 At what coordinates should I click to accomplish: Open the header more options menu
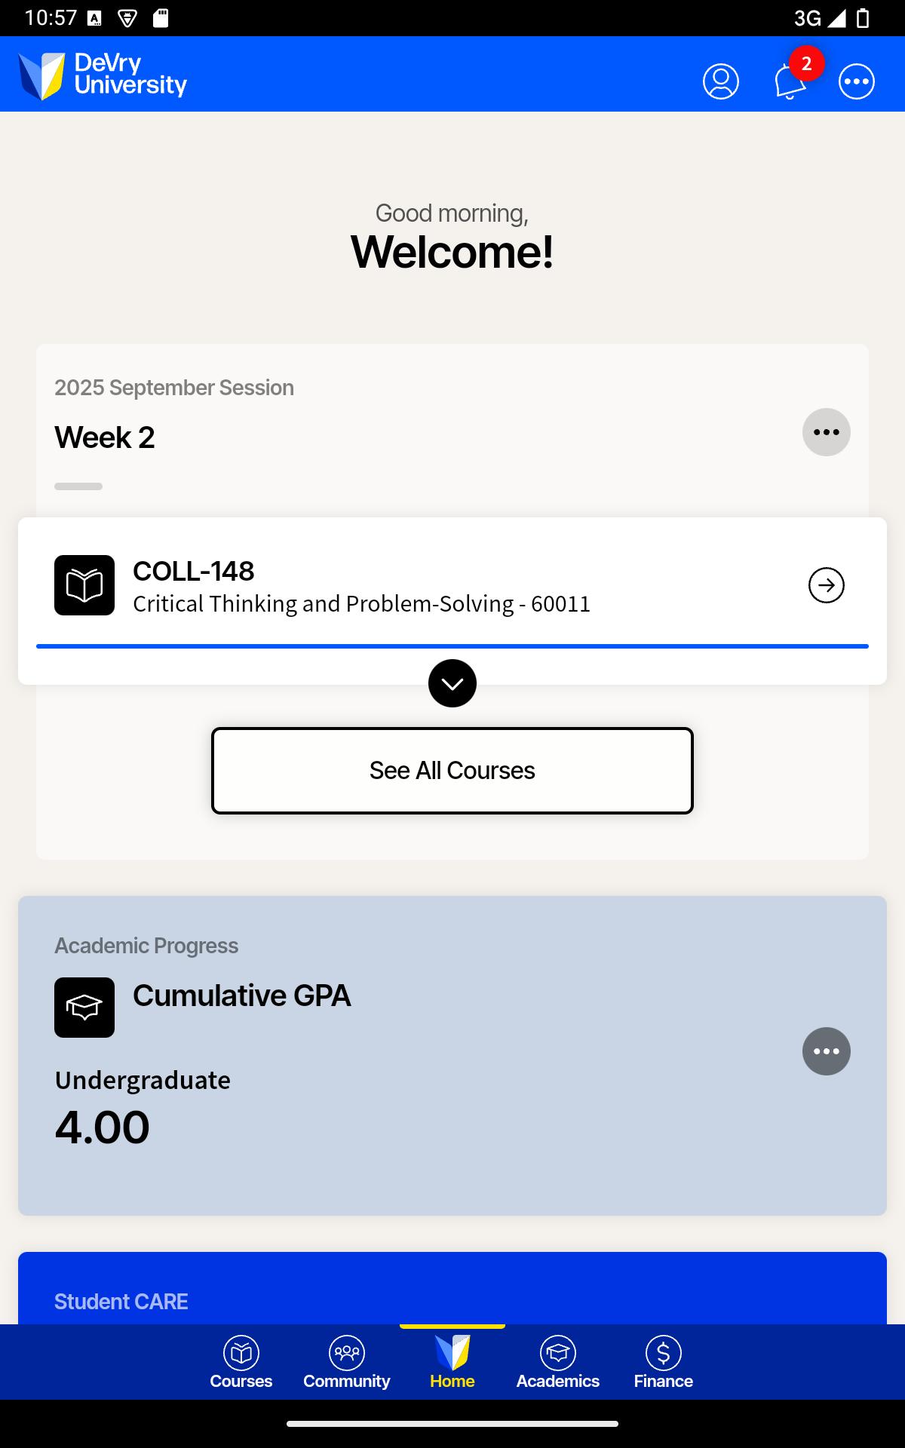coord(857,81)
